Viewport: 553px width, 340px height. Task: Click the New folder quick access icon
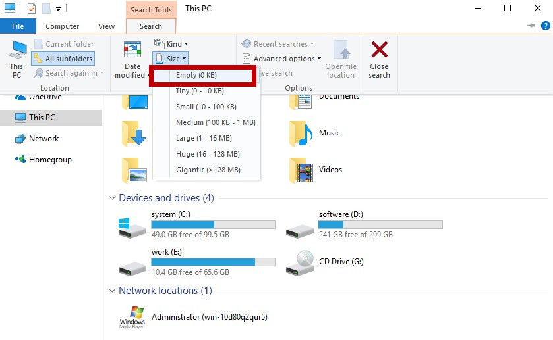pos(46,9)
